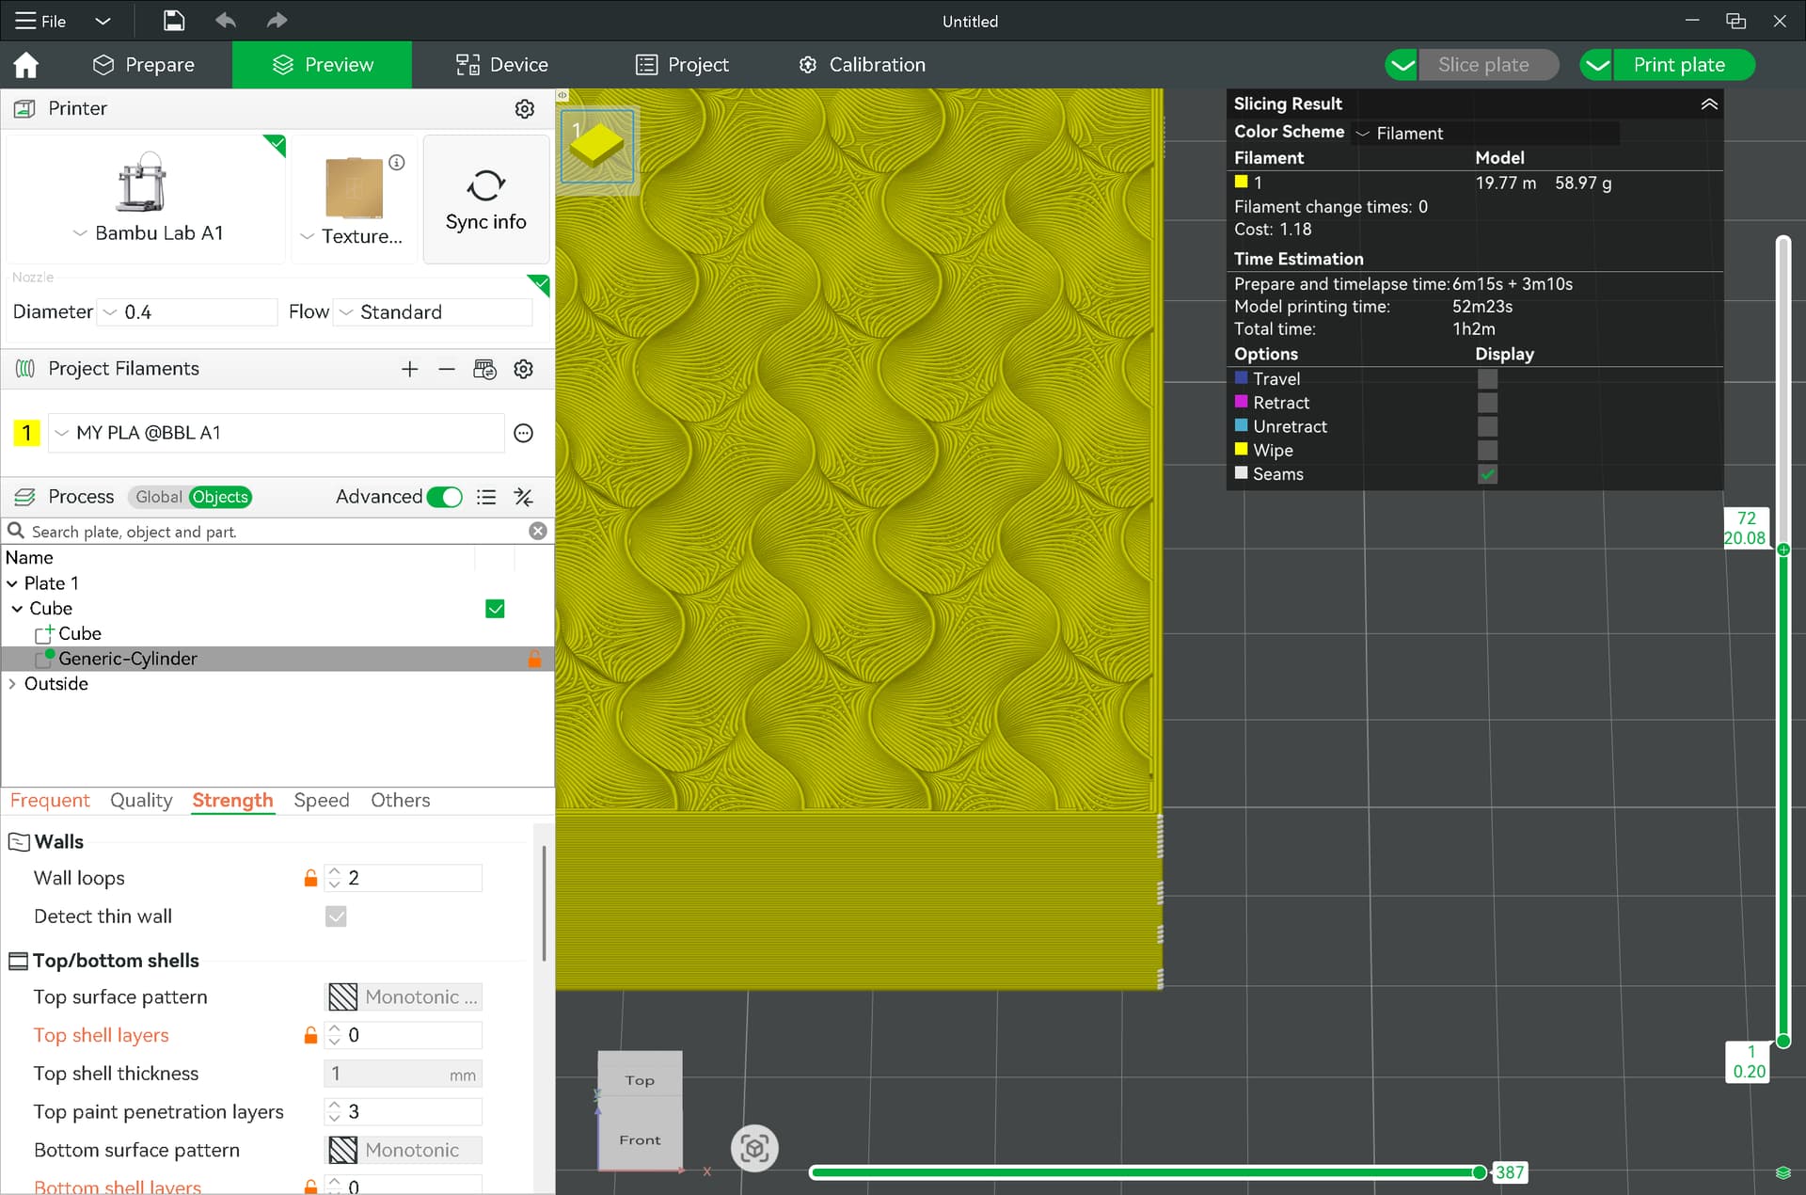Switch to the Prepare tab
The image size is (1806, 1195).
tap(144, 65)
